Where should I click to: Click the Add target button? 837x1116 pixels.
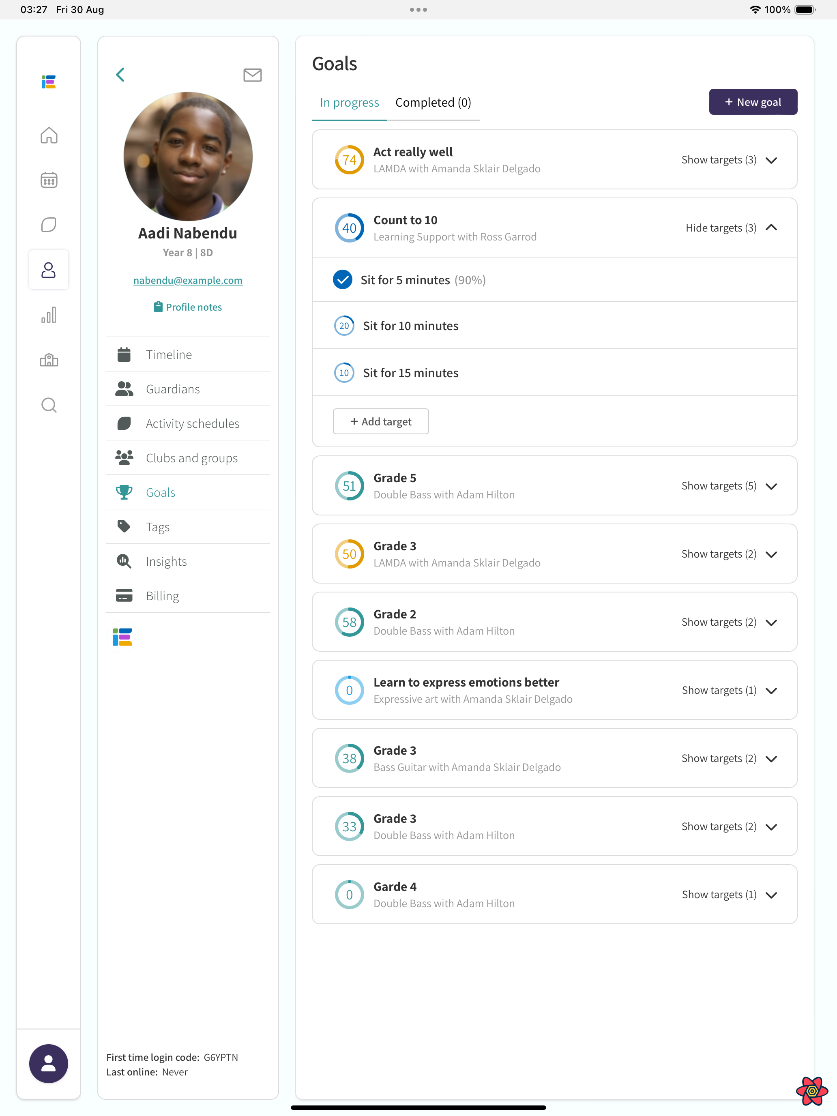381,421
